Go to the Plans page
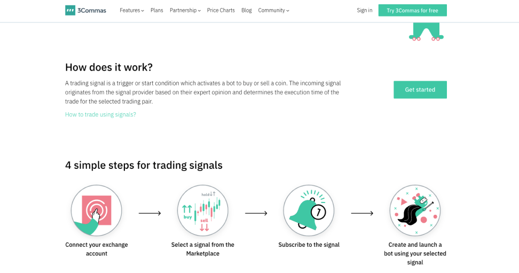 click(157, 10)
